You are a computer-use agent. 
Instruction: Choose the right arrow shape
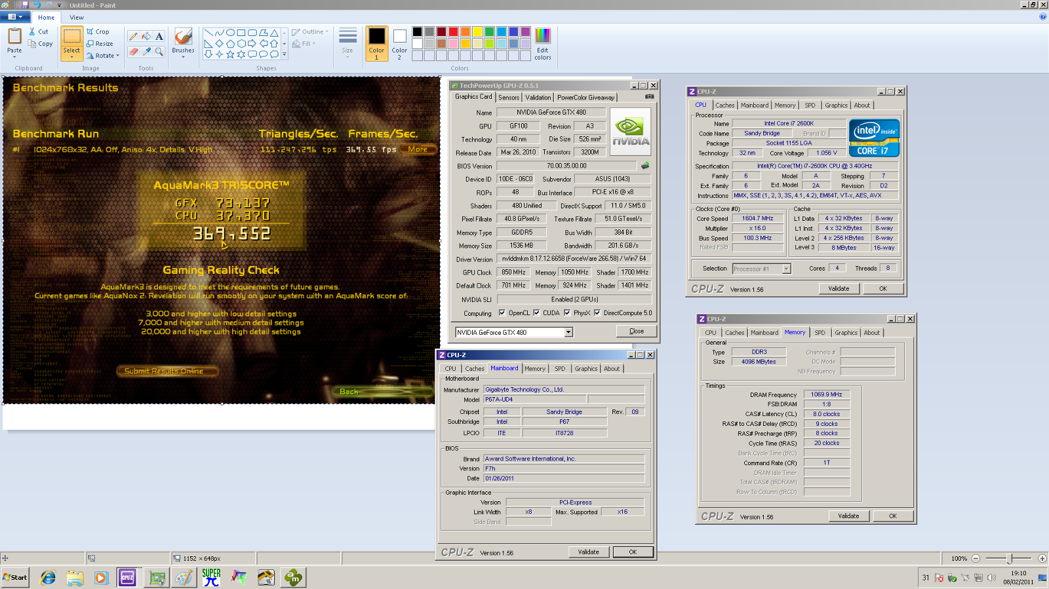(252, 44)
